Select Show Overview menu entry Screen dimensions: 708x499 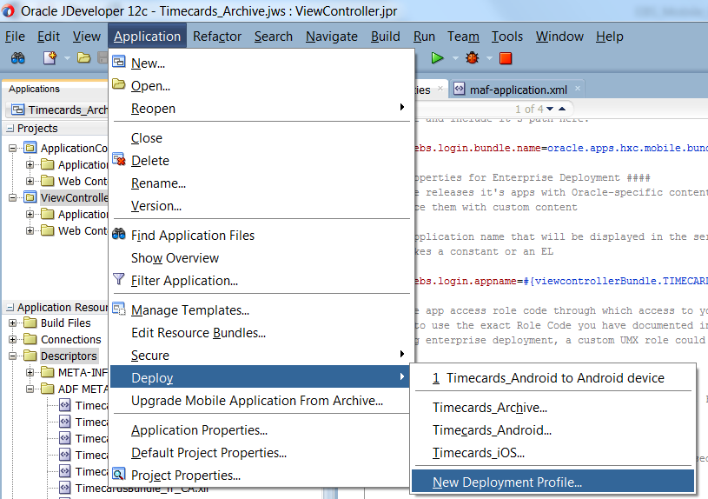coord(261,257)
